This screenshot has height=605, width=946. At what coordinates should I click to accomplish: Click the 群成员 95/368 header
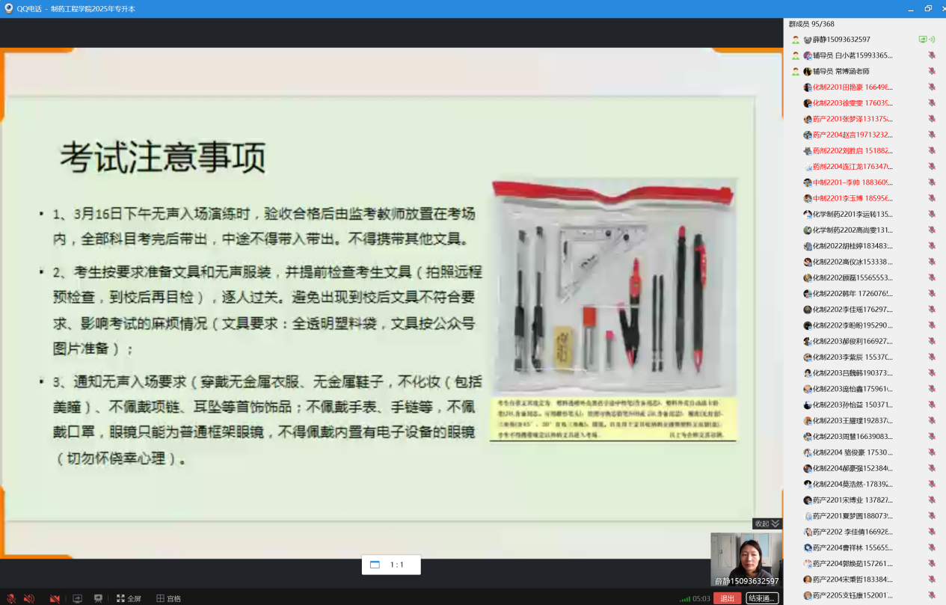pos(813,24)
